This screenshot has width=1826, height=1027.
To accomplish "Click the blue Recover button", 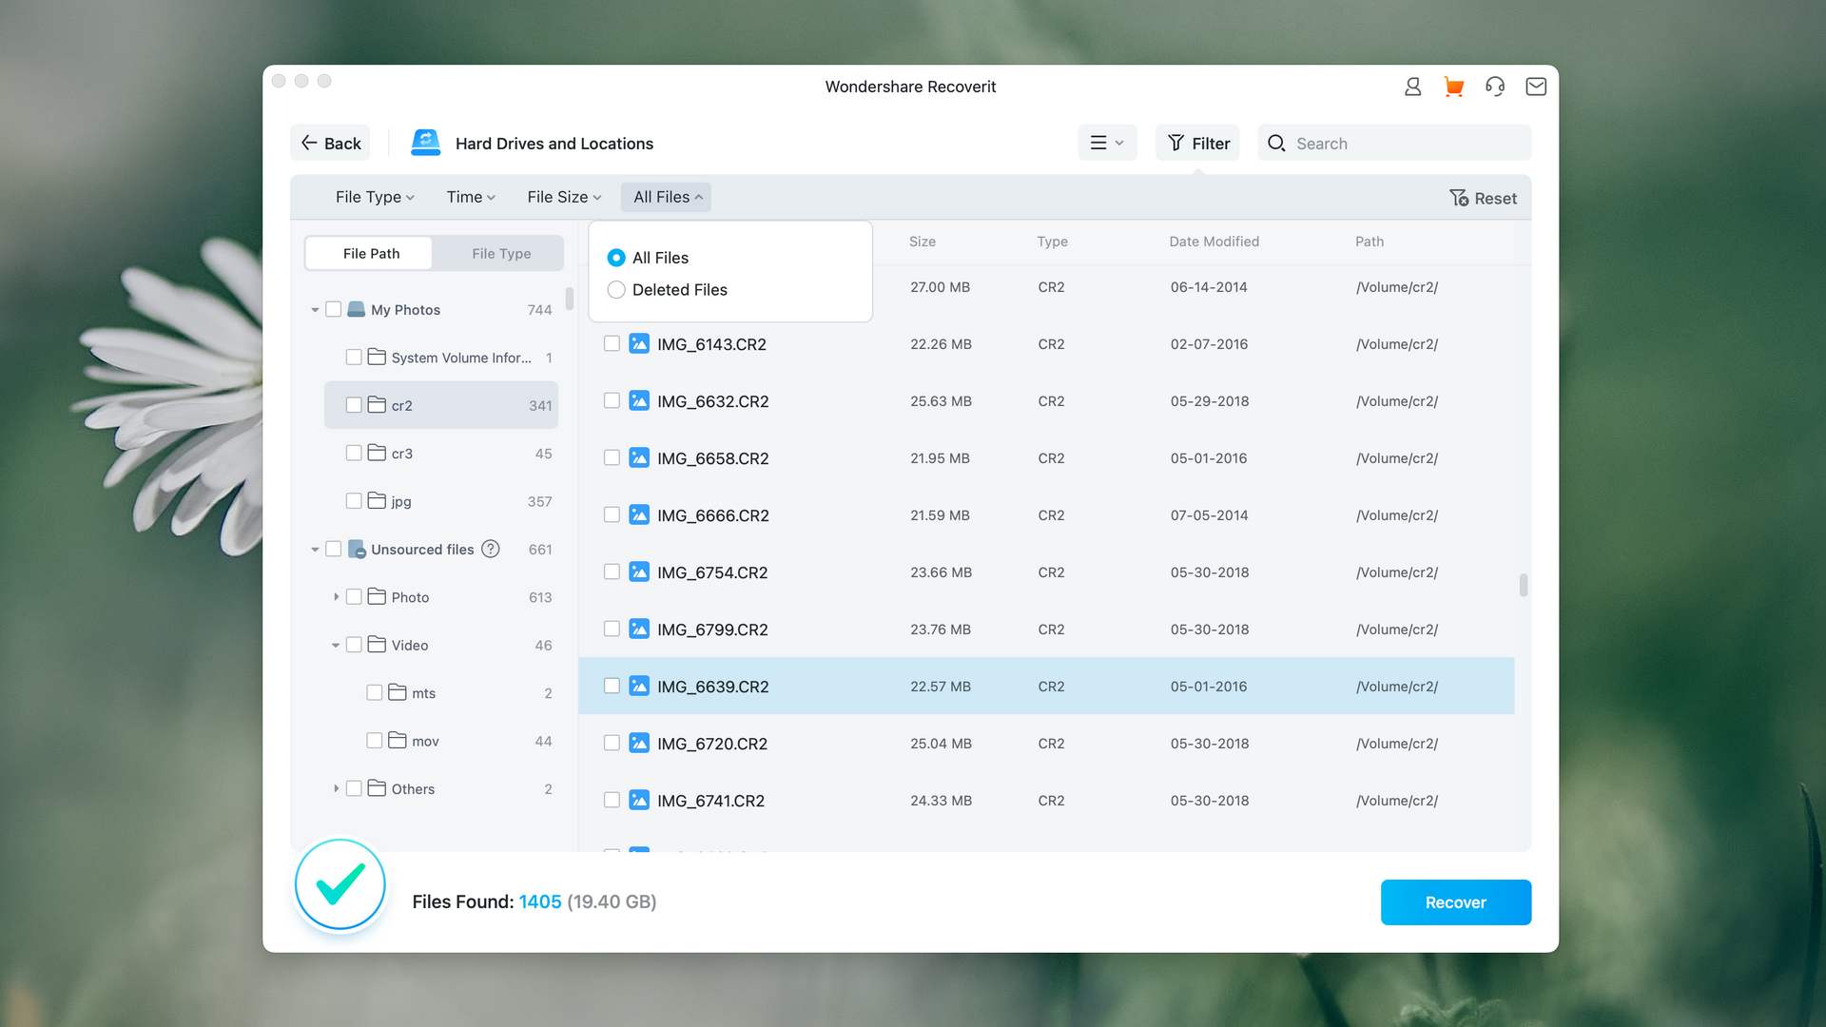I will tap(1455, 902).
